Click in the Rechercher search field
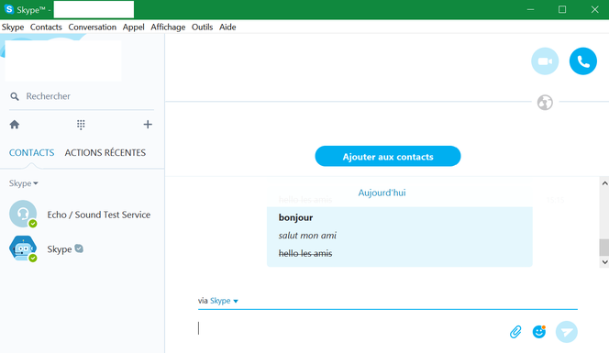Viewport: 609px width, 353px height. [x=82, y=96]
